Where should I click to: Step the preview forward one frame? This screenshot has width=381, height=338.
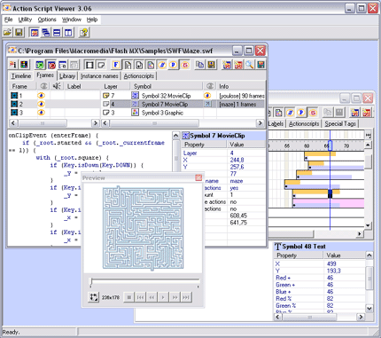[175, 297]
